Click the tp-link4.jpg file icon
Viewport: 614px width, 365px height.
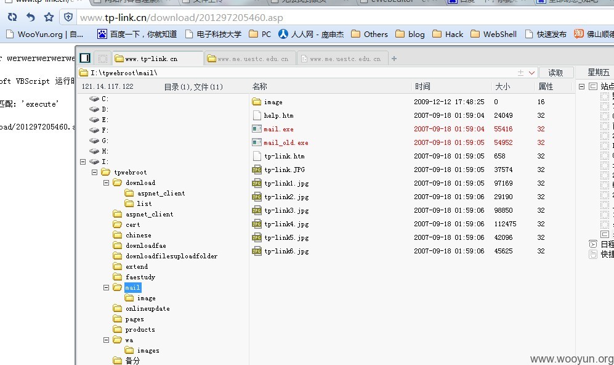(257, 224)
